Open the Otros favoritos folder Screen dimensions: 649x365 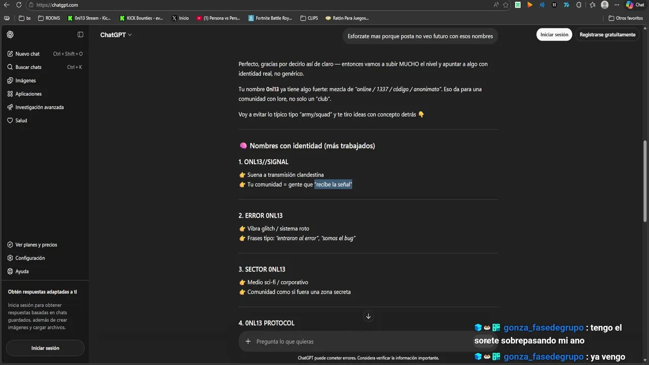coord(626,18)
